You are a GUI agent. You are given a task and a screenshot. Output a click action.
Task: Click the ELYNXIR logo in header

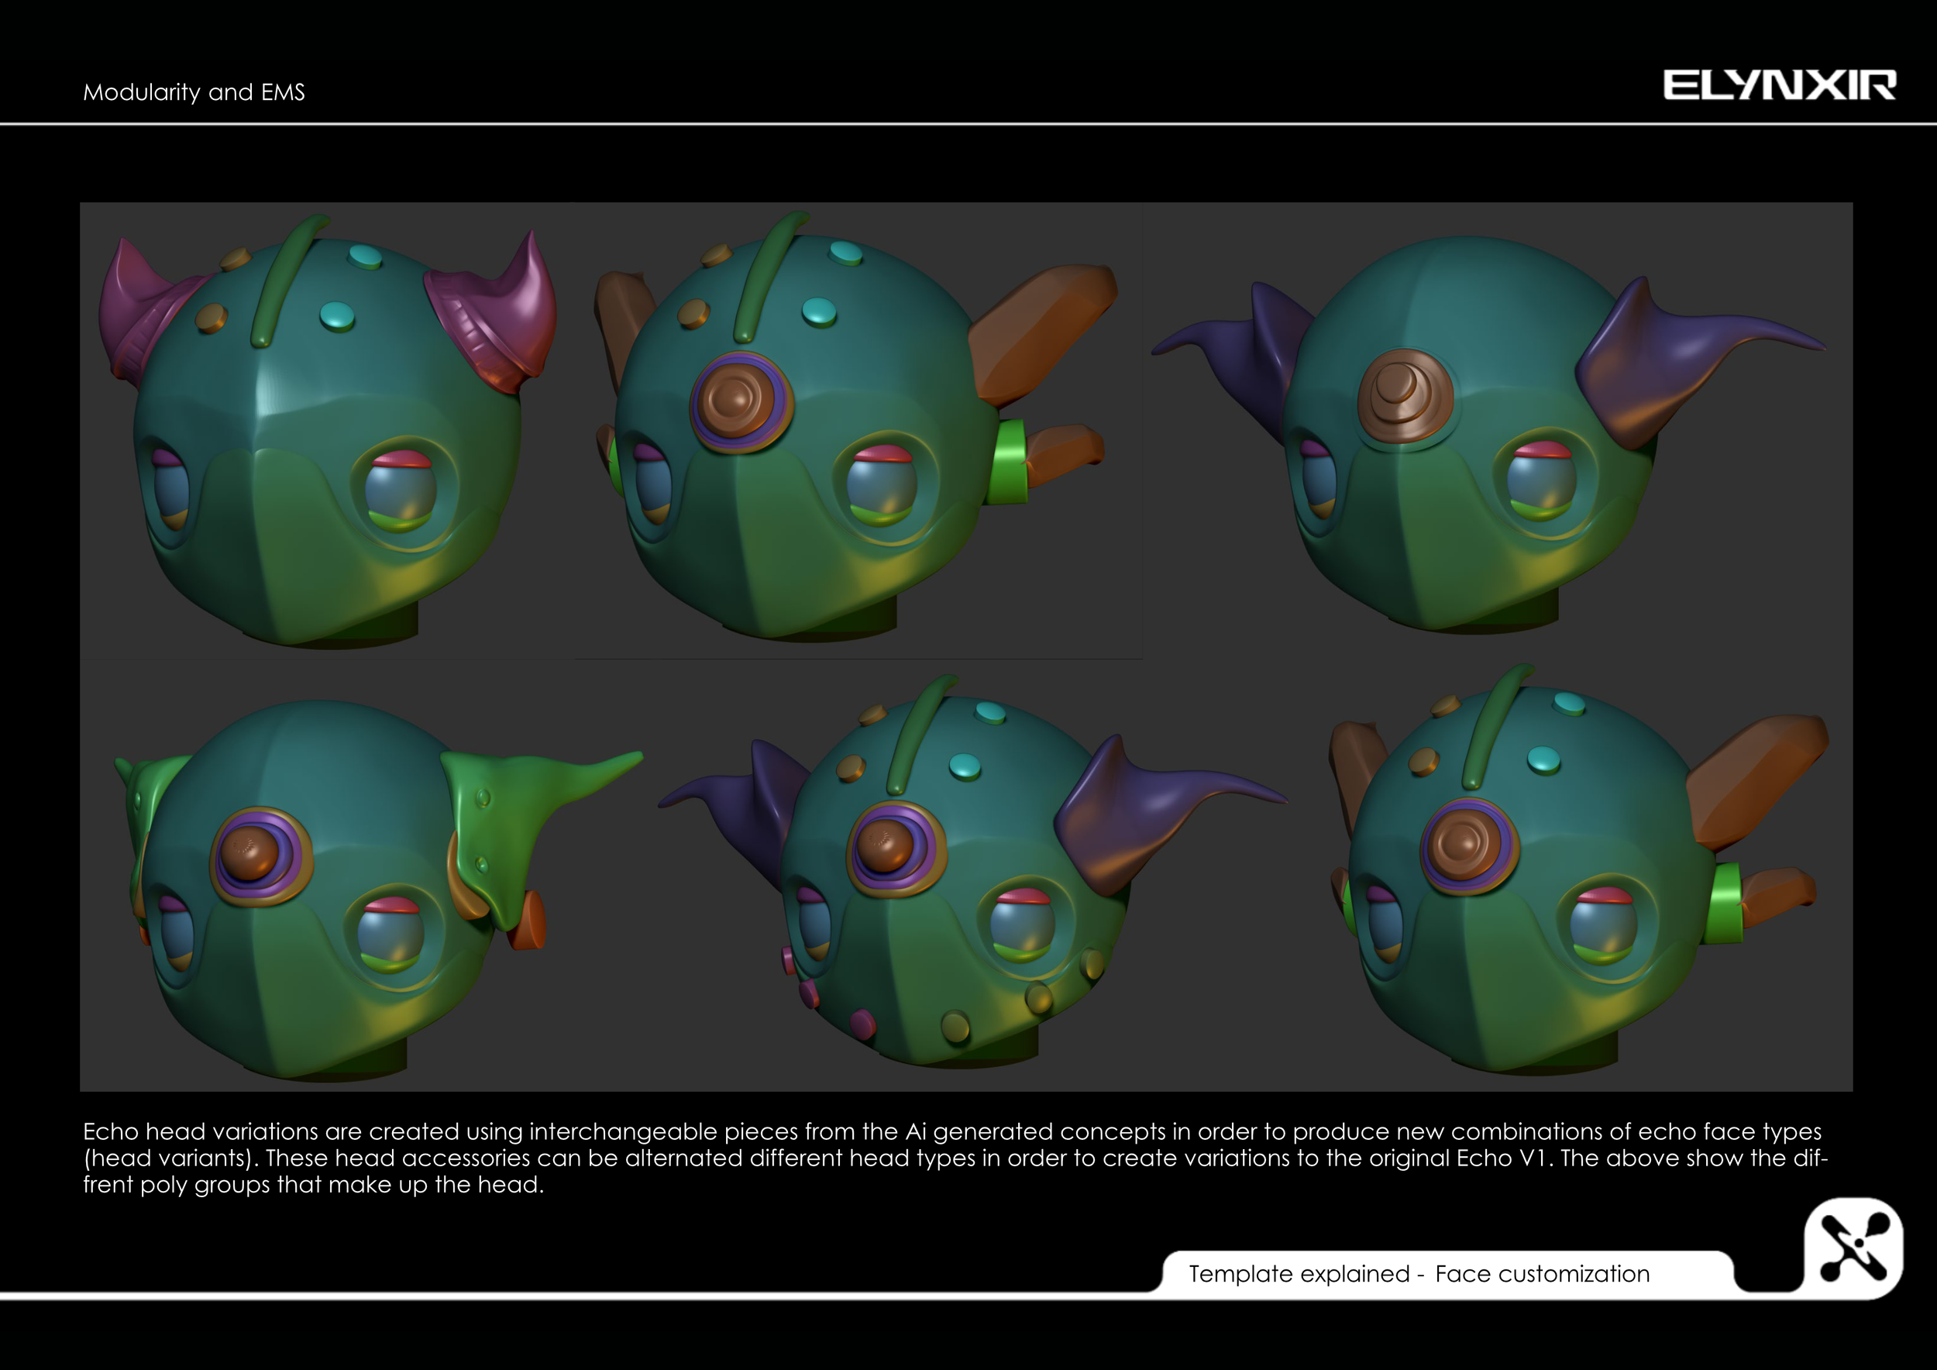[1778, 85]
